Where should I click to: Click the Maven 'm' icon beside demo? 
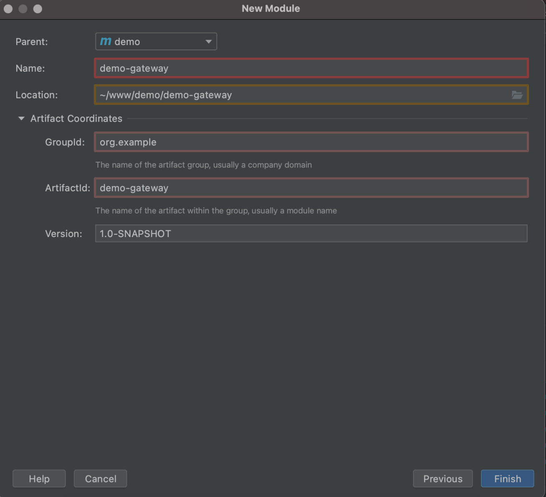coord(105,41)
